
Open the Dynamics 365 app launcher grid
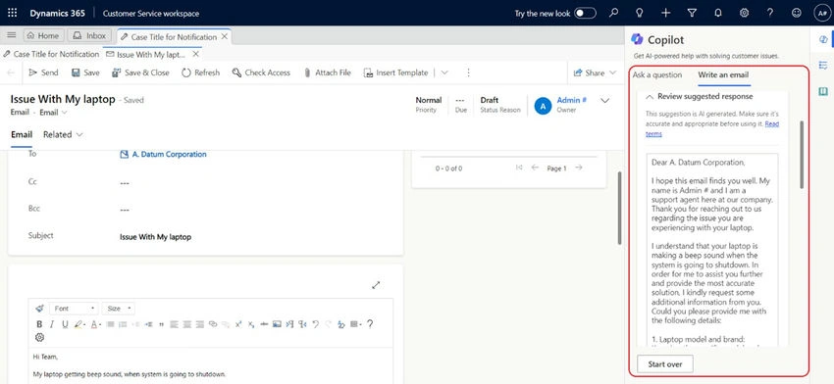pyautogui.click(x=12, y=13)
